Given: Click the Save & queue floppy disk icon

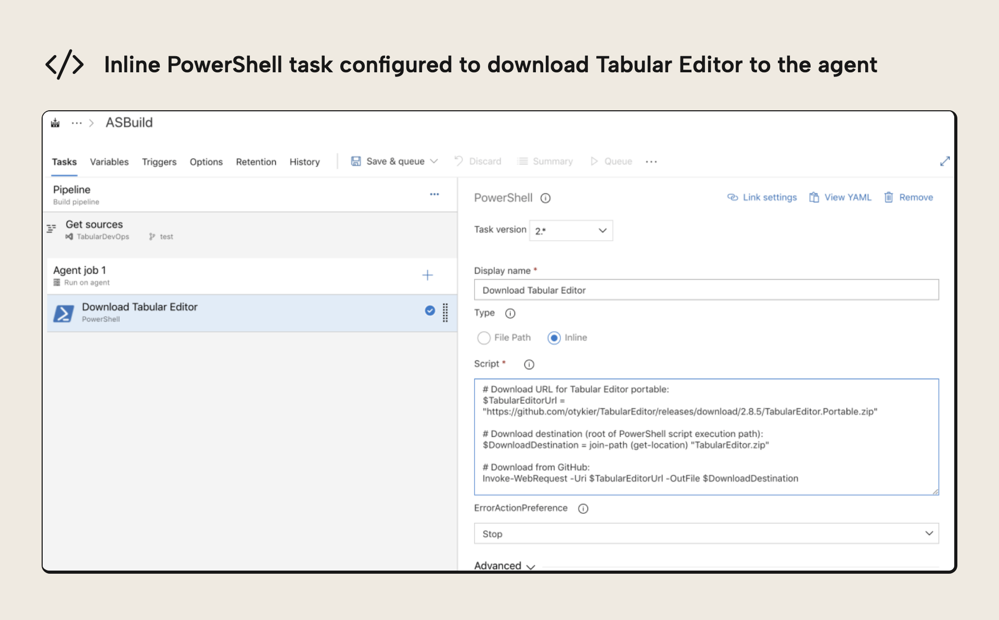Looking at the screenshot, I should pos(356,161).
